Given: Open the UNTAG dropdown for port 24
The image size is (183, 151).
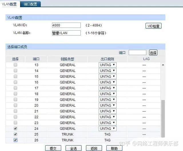Looking at the screenshot, I should pos(108,128).
